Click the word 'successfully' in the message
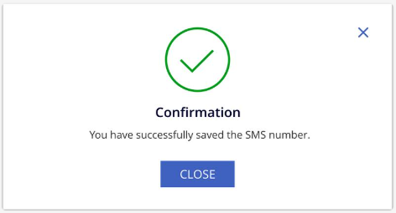The height and width of the screenshot is (213, 396). coord(165,135)
